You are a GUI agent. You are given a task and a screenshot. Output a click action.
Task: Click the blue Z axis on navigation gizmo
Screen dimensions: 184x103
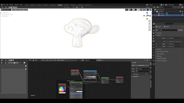pos(147,13)
